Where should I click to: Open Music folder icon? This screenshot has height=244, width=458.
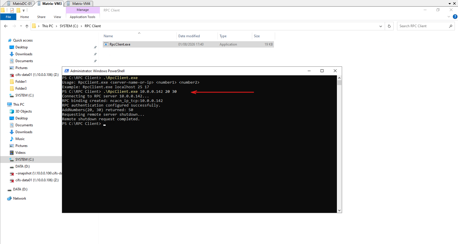tap(12, 139)
